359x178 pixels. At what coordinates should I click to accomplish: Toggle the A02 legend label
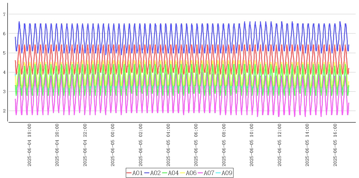pos(155,173)
